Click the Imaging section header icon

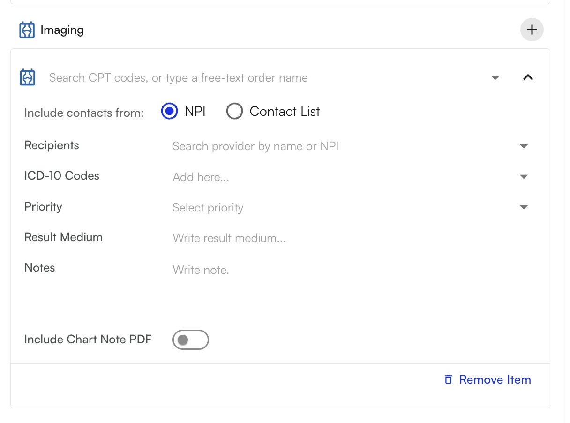click(x=27, y=30)
